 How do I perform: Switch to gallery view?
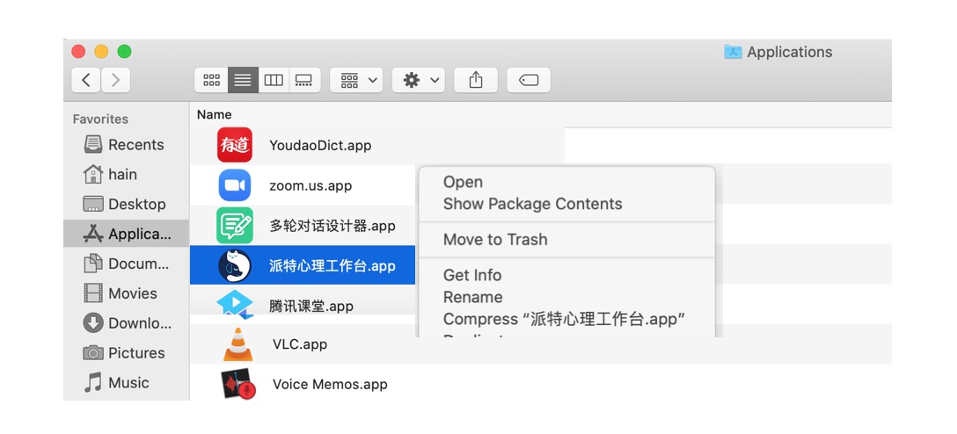[x=304, y=80]
